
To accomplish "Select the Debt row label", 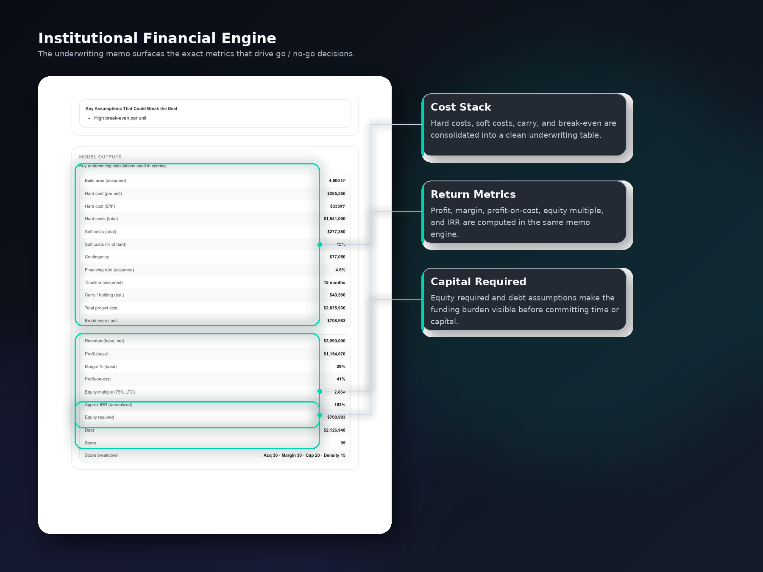I will point(89,430).
